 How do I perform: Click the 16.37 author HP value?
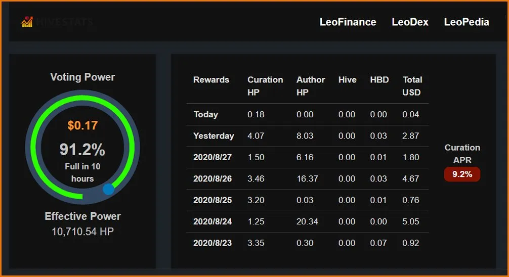[307, 179]
